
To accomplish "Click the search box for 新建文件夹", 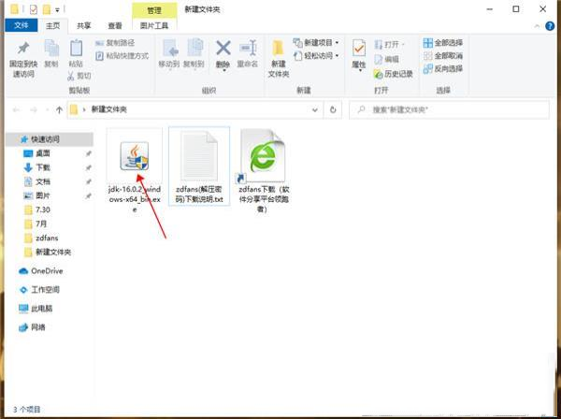I will point(449,109).
